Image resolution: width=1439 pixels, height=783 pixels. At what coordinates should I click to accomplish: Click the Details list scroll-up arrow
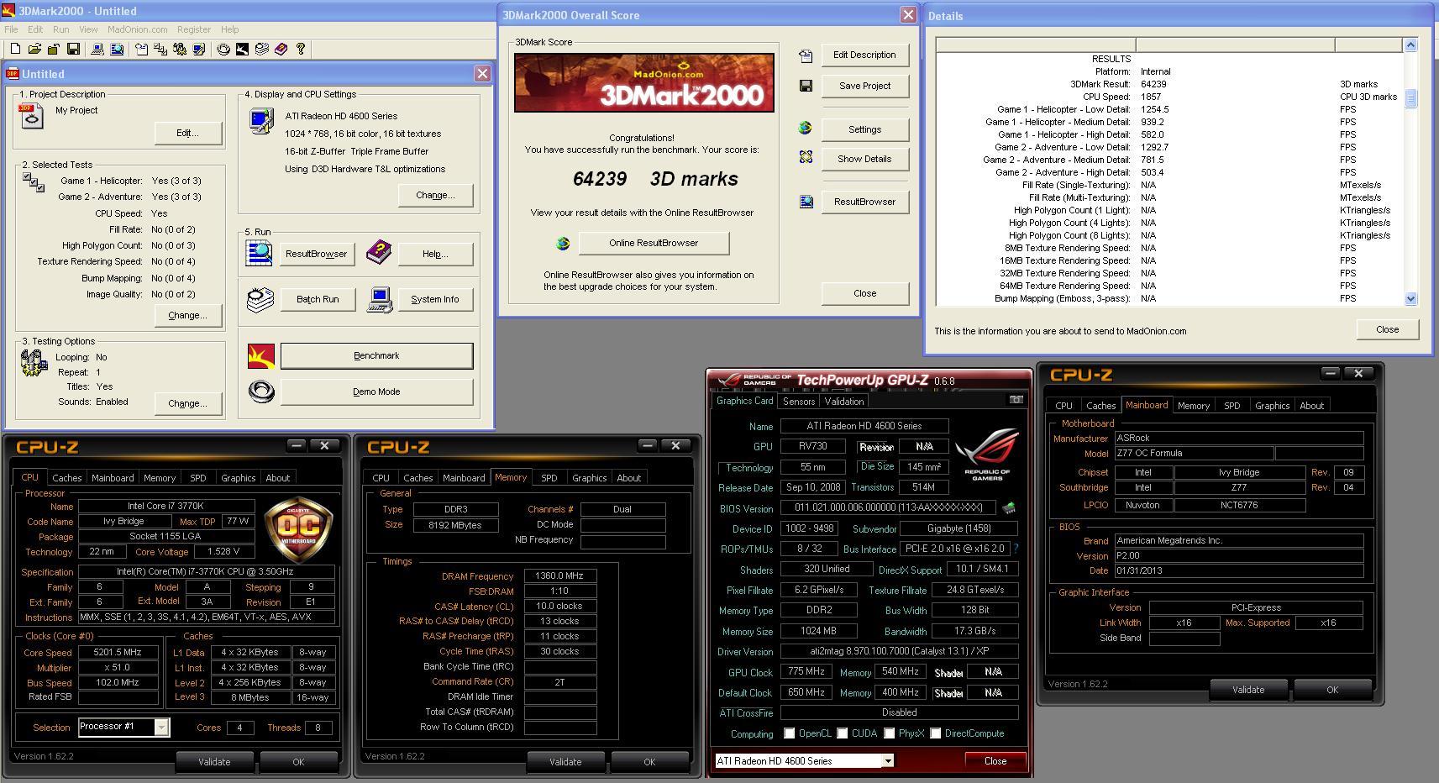[x=1410, y=45]
